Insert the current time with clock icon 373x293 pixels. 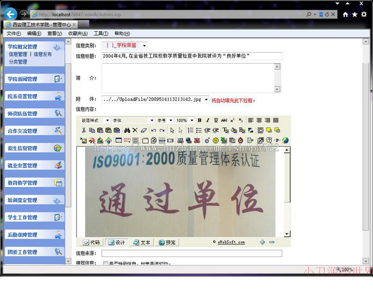point(240,140)
